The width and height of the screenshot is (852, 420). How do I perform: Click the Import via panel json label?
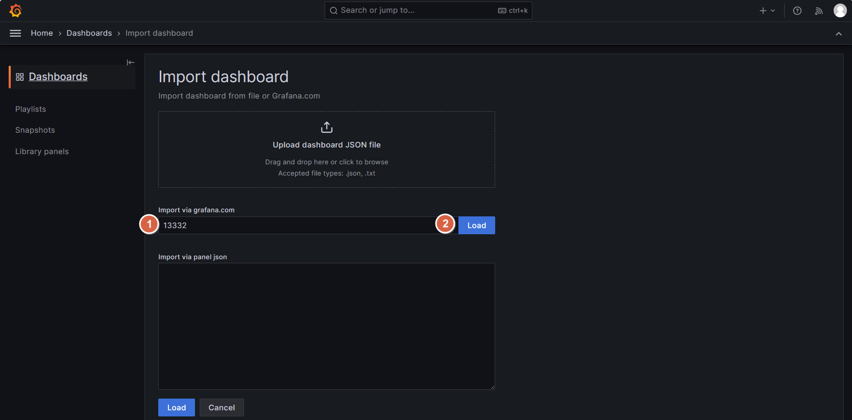tap(192, 257)
